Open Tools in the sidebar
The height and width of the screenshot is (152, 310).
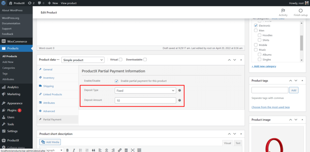16,125
